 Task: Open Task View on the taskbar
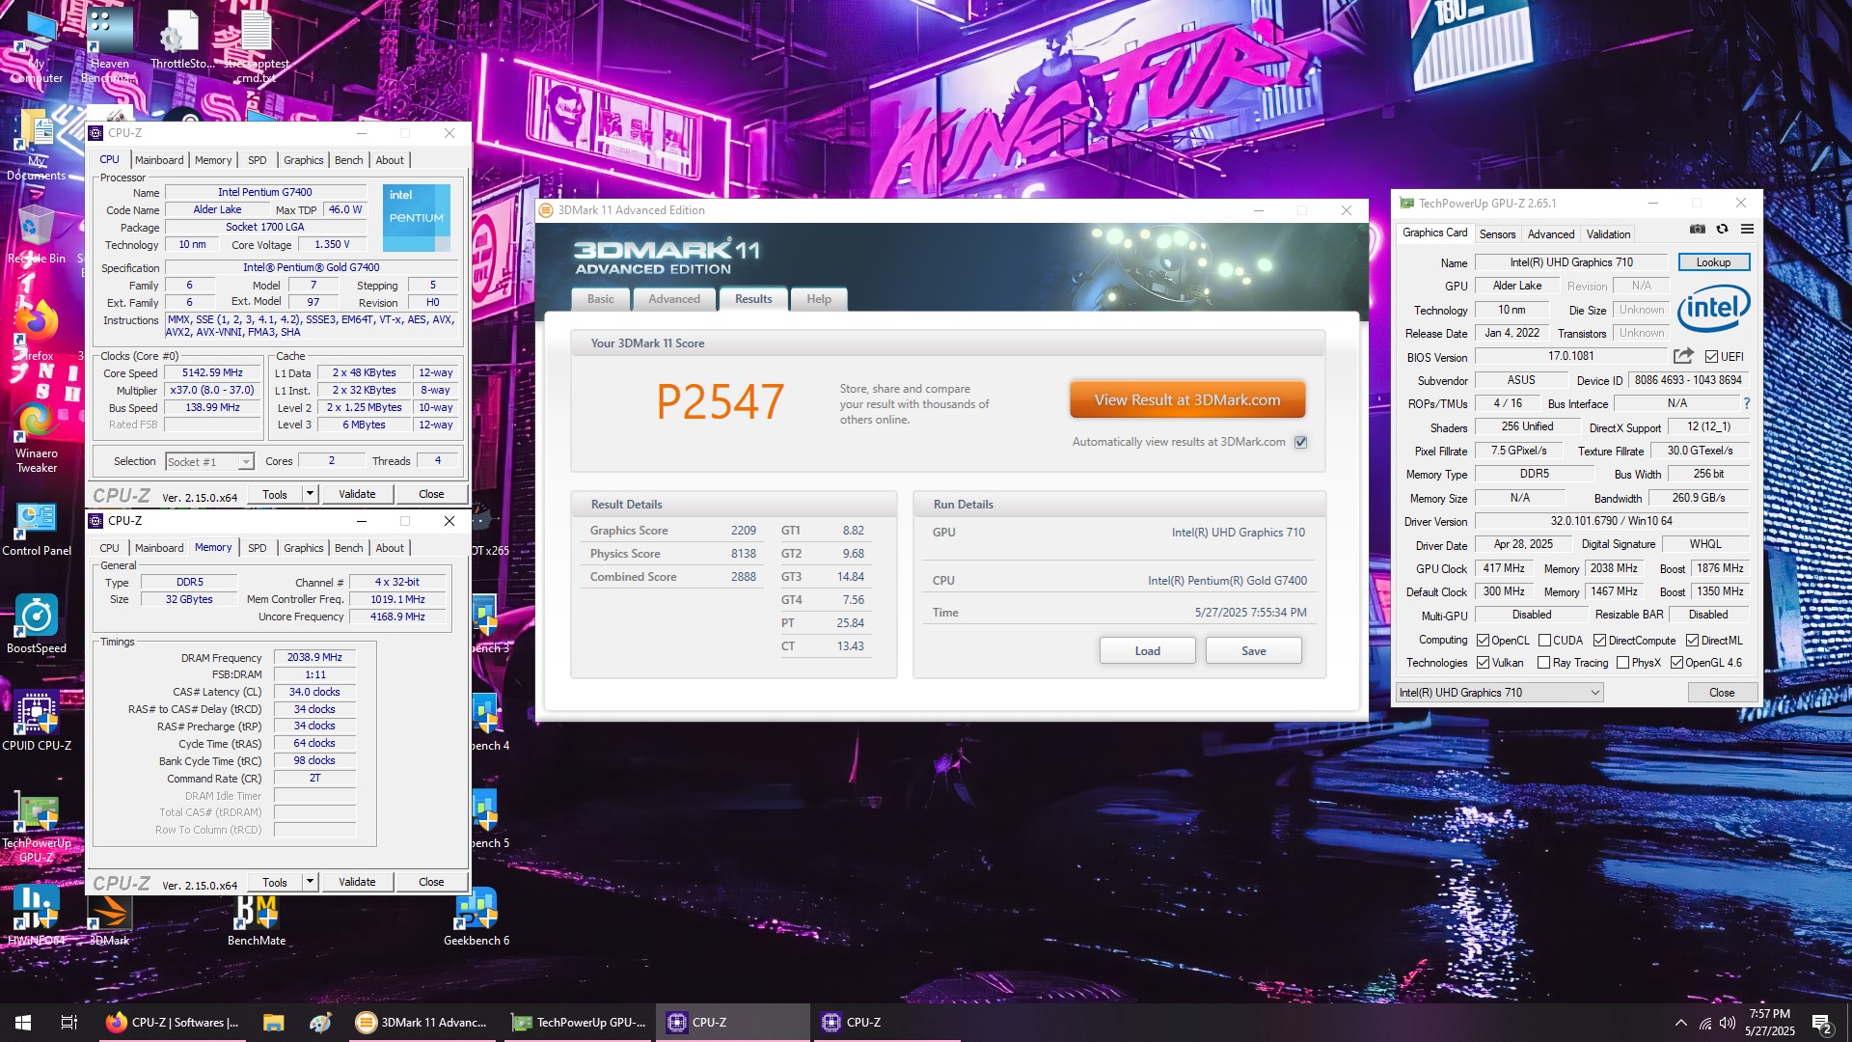pyautogui.click(x=69, y=1023)
